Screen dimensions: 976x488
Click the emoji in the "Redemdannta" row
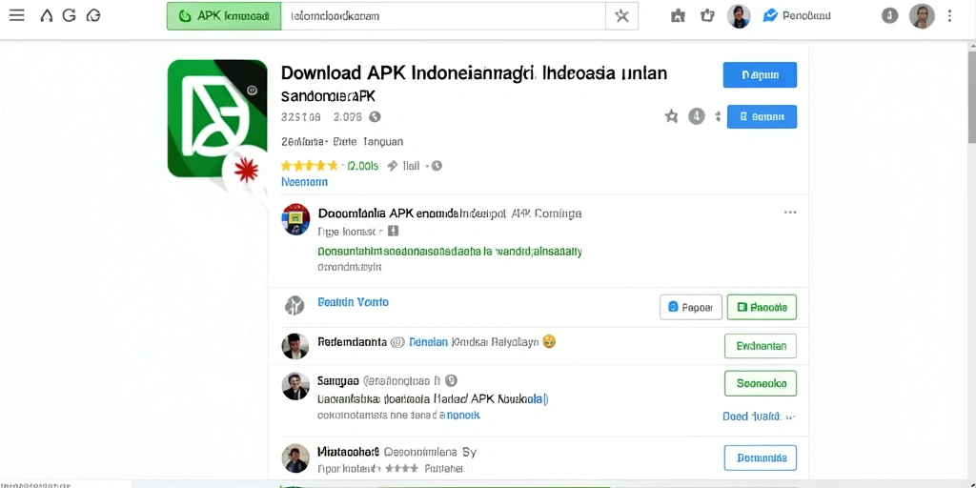pos(549,341)
